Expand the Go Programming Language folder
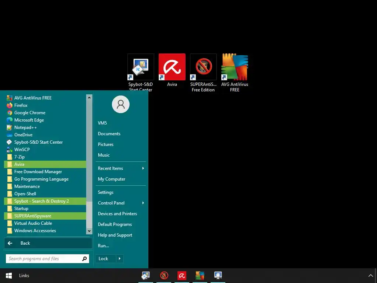Viewport: 377px width, 283px height. click(45, 179)
